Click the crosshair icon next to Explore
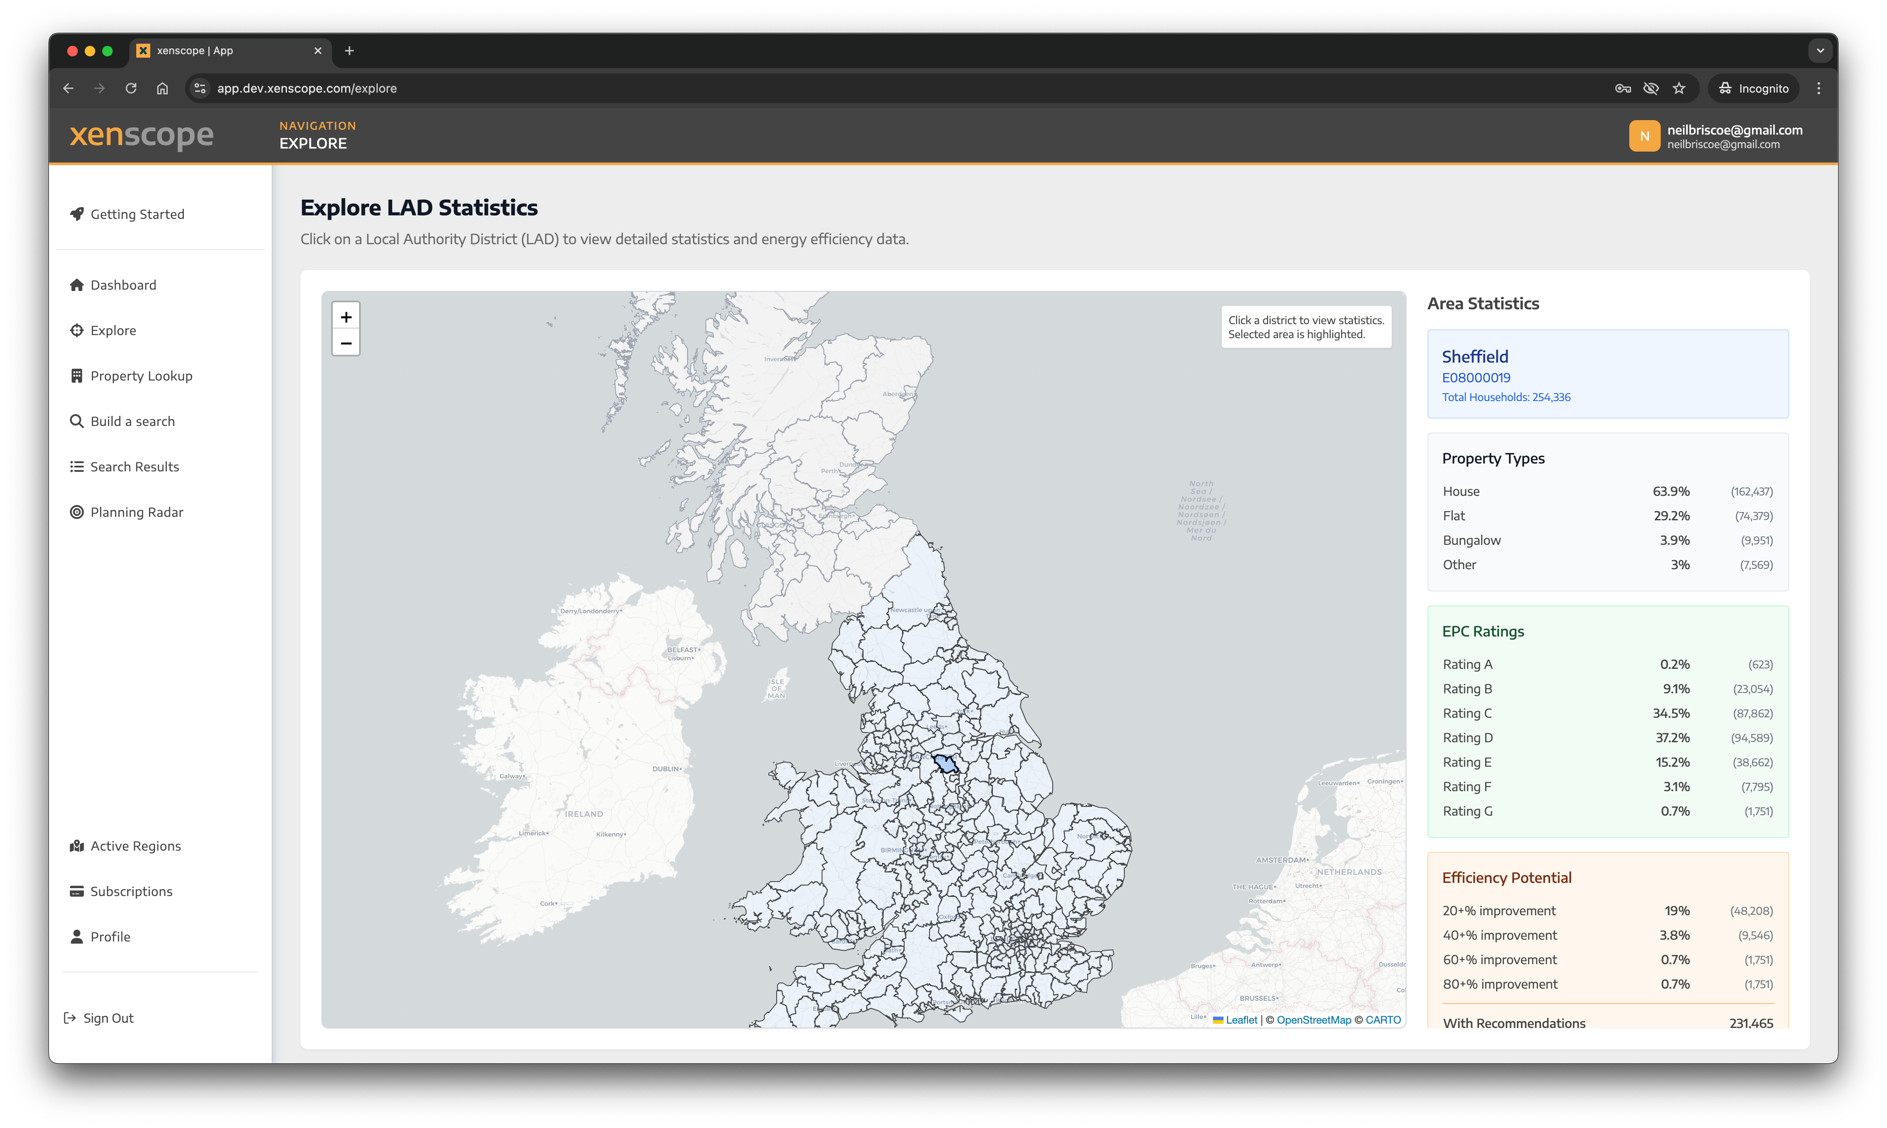The image size is (1887, 1128). [x=77, y=330]
